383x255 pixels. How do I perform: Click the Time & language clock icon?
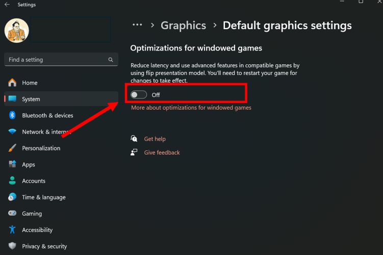pos(12,197)
